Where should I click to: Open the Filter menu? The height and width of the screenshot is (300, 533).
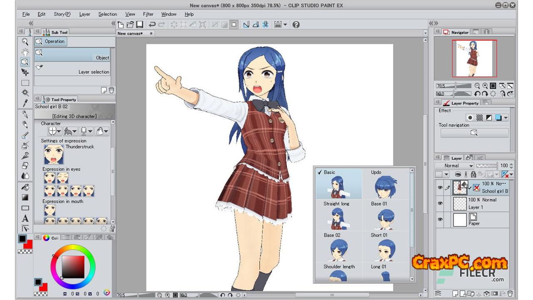coord(148,14)
